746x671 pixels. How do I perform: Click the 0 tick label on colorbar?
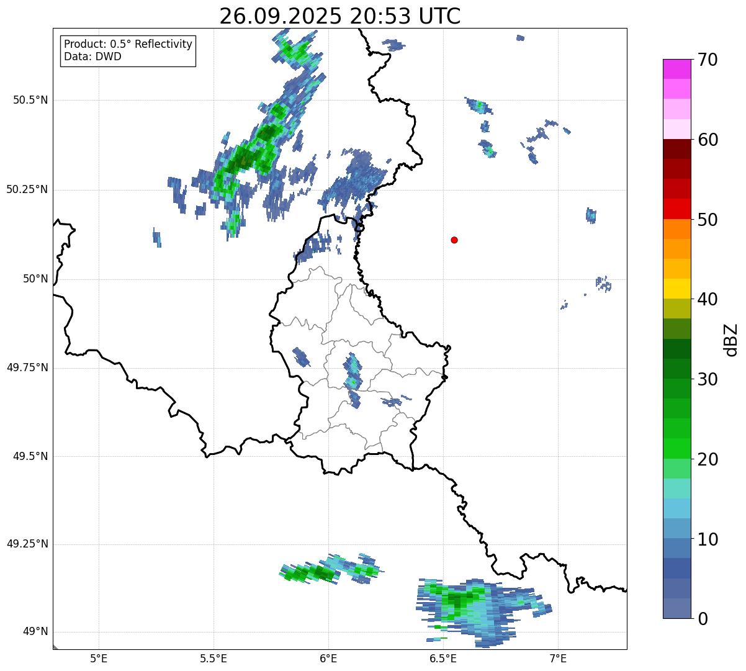pos(702,619)
